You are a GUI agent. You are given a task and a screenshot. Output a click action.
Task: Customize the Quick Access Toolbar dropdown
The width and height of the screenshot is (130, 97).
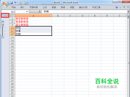(28, 3)
